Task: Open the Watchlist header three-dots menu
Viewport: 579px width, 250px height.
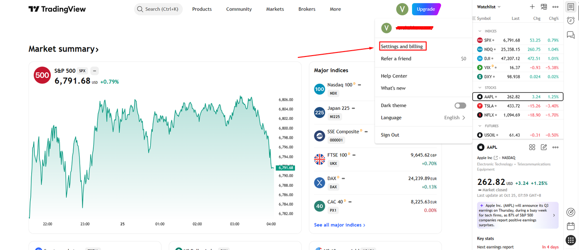Action: pos(555,7)
